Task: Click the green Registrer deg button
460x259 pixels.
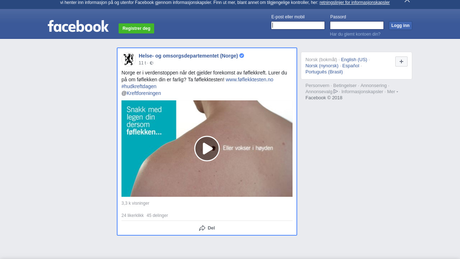Action: 136,28
